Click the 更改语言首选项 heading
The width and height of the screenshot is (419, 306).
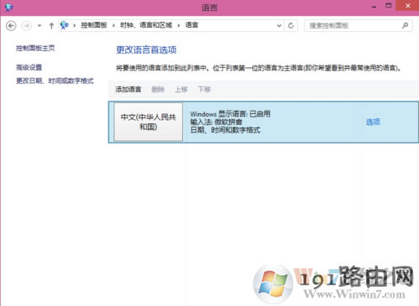pyautogui.click(x=146, y=49)
